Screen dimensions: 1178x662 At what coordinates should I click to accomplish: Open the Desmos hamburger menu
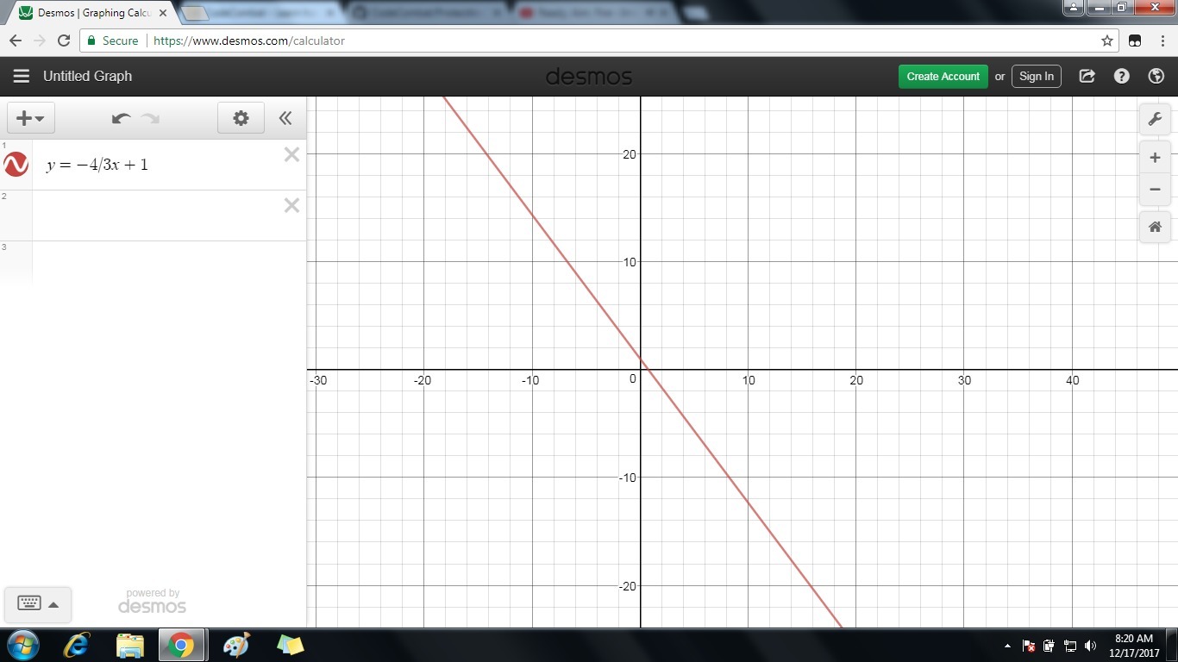pos(22,76)
